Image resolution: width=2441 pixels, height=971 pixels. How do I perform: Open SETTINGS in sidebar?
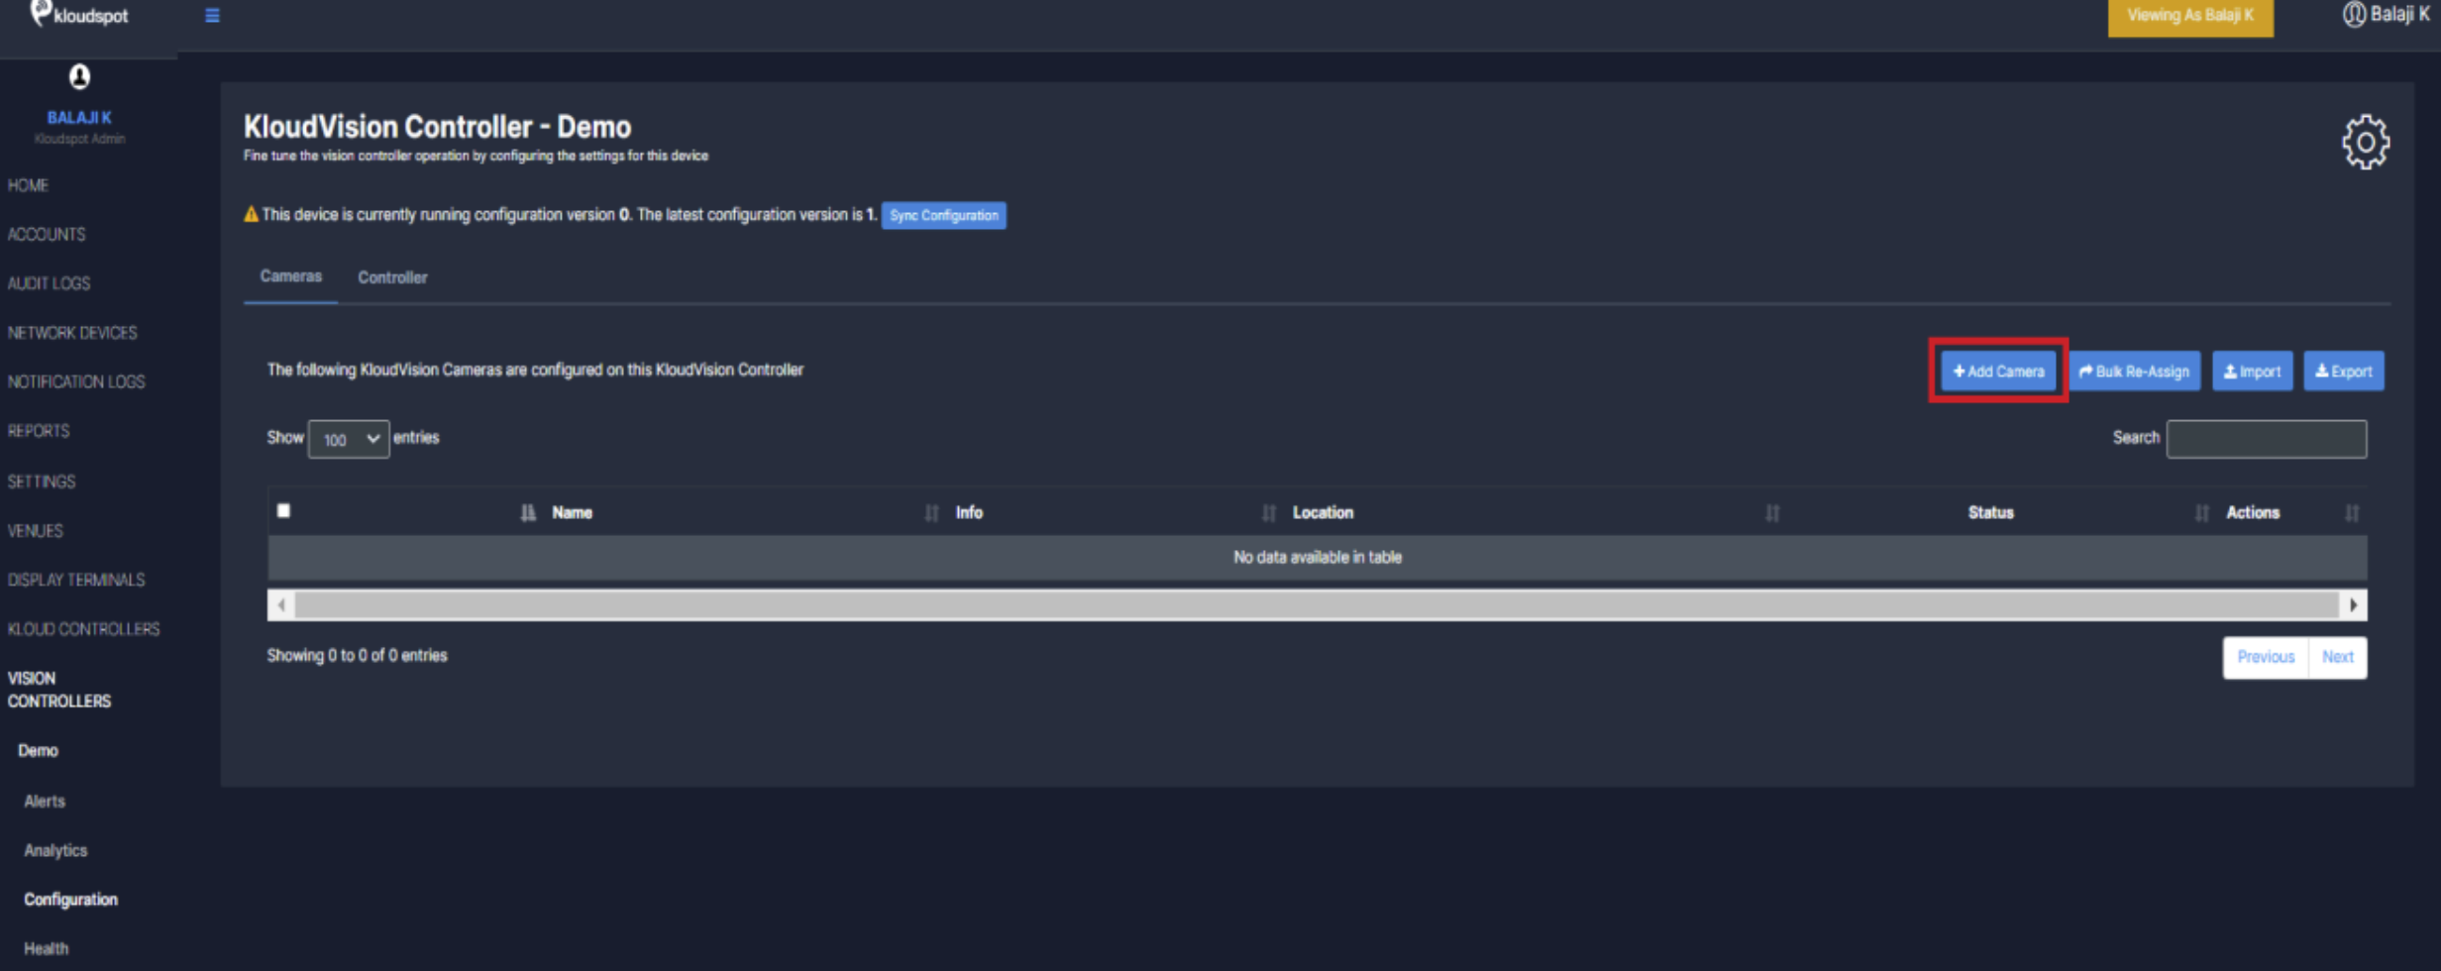point(42,482)
